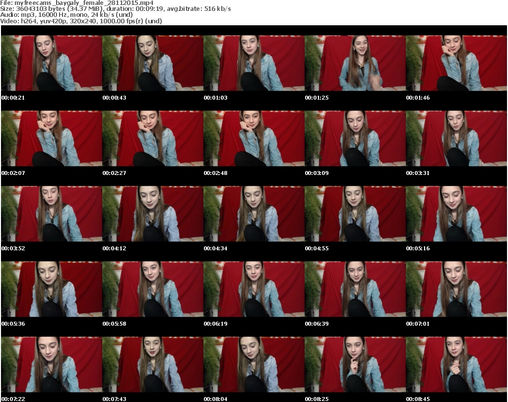This screenshot has width=508, height=402.
Task: Pick the timestamp caption 00:04:12
Action: tap(115, 248)
